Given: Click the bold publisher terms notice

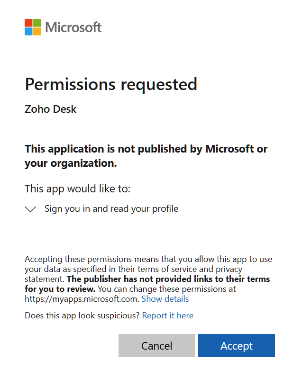Looking at the screenshot, I should (x=147, y=284).
